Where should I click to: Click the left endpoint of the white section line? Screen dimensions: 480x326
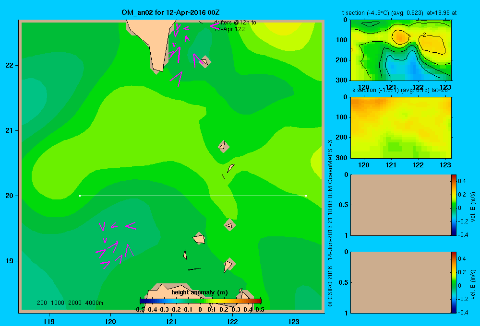(80, 196)
